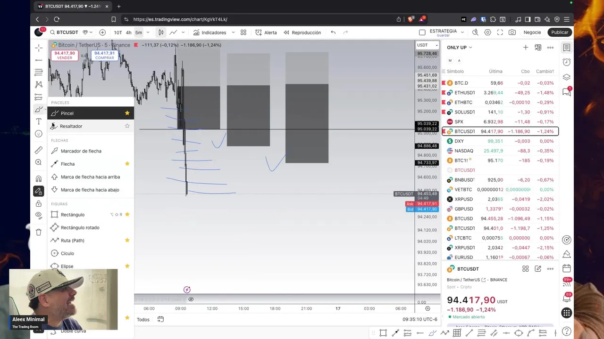This screenshot has width=604, height=339.
Task: Open the indicator templates grid icon
Action: coord(243,32)
